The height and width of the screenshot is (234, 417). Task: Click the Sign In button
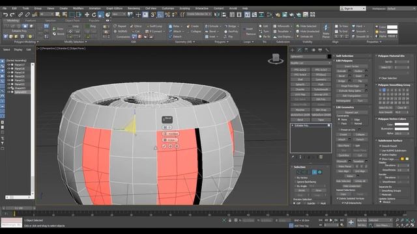tap(352, 8)
